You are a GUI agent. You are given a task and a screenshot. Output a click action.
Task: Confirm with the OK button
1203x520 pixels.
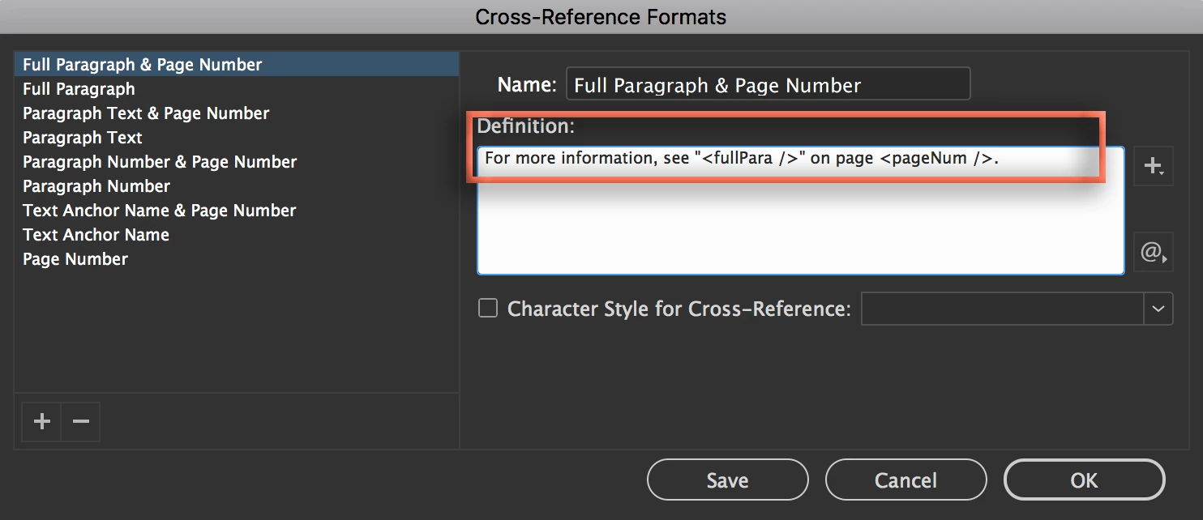(x=1084, y=480)
